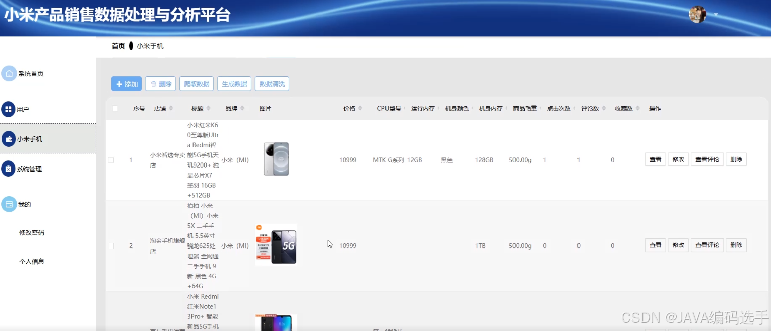Open the user avatar at top right

coord(697,14)
